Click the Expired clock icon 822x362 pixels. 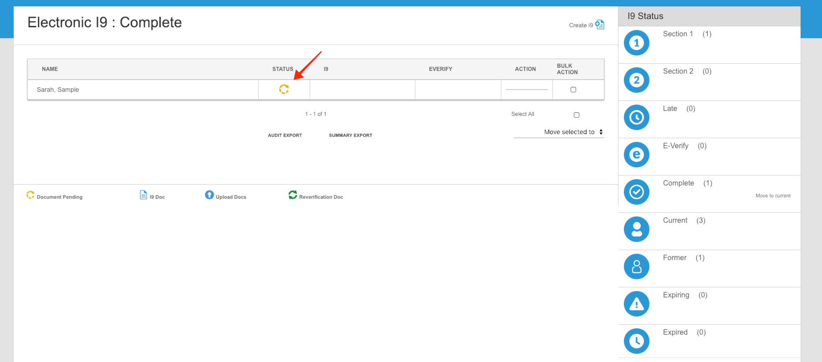coord(636,341)
